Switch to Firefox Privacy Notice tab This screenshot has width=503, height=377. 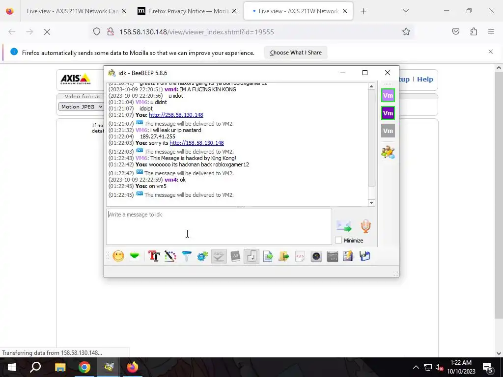click(x=188, y=11)
